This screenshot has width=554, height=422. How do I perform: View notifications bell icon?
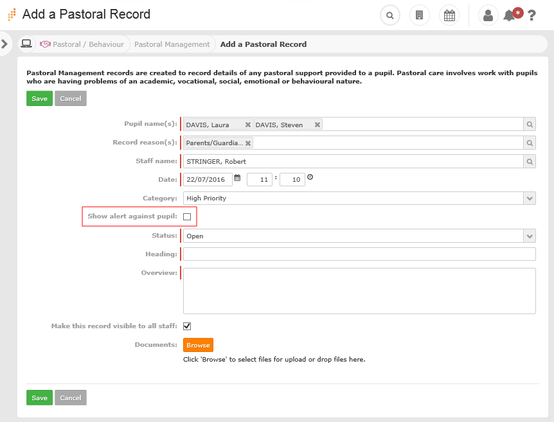point(510,15)
